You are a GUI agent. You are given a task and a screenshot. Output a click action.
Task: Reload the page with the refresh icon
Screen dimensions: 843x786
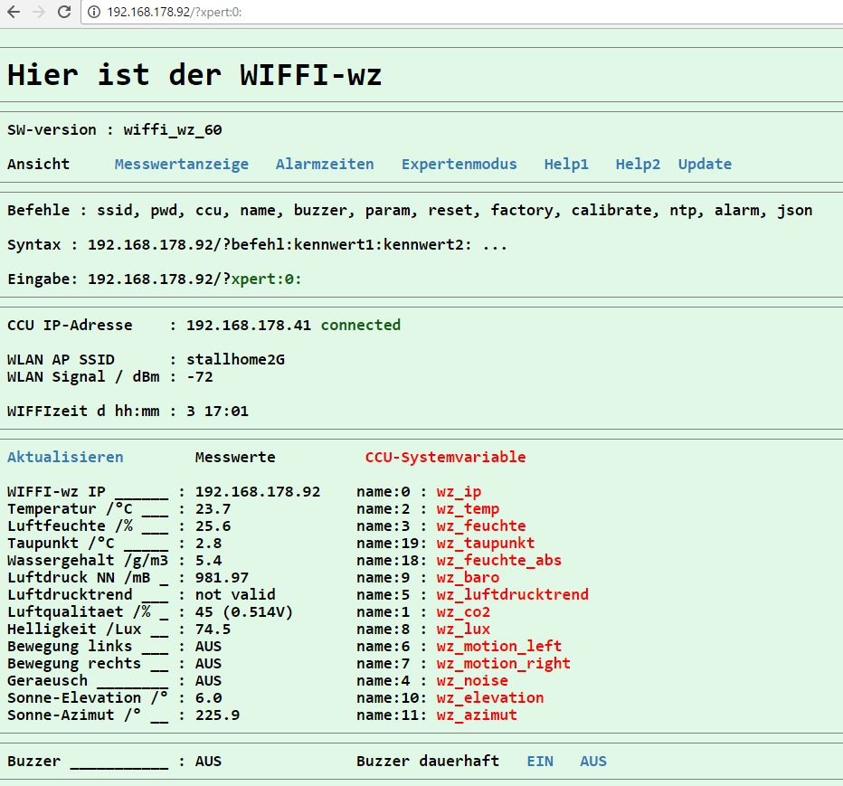click(x=64, y=12)
